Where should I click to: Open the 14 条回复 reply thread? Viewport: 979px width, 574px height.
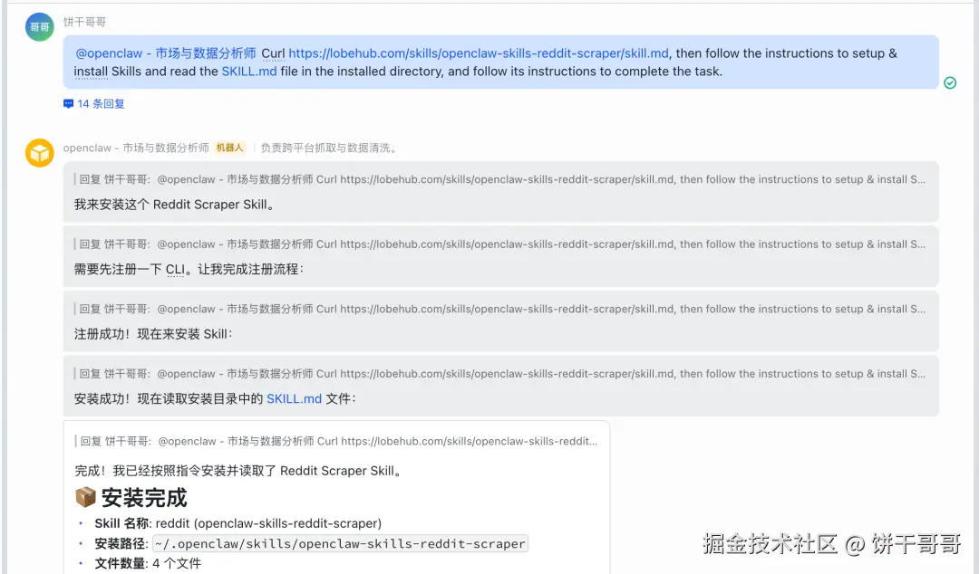[101, 103]
